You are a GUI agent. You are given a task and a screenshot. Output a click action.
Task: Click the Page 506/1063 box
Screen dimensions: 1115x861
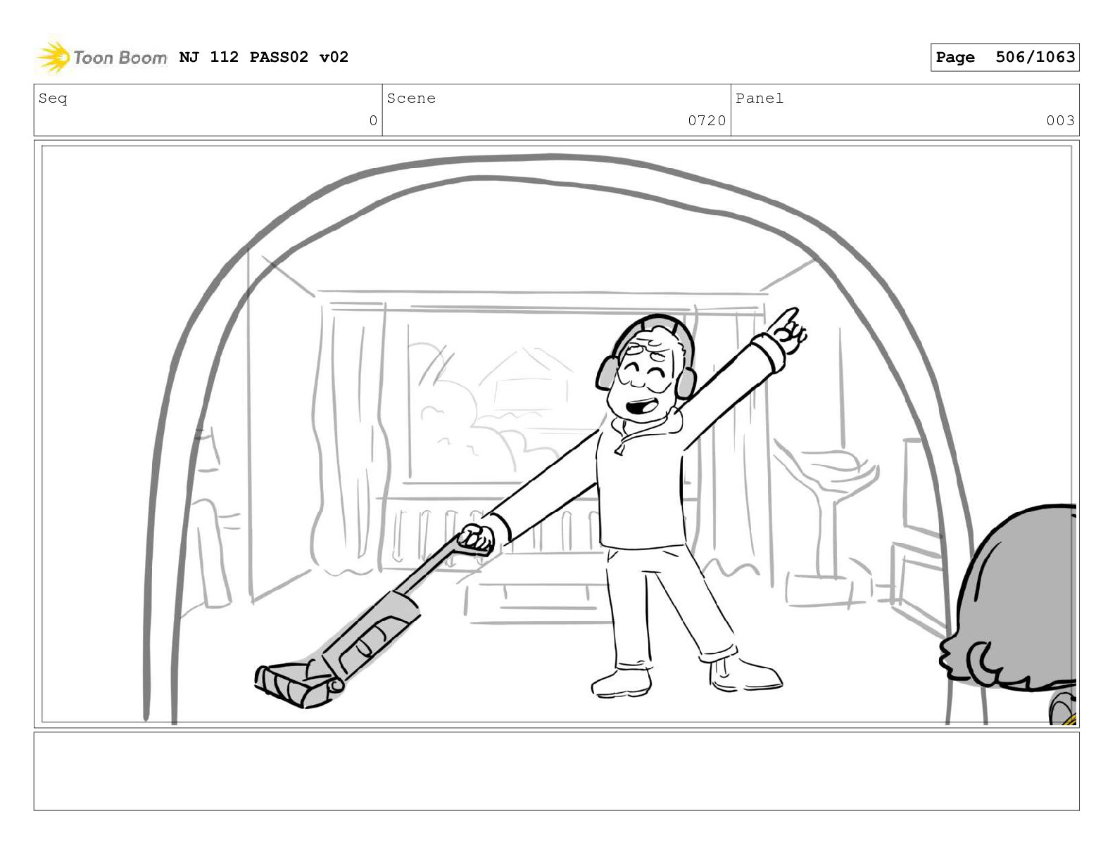1004,57
